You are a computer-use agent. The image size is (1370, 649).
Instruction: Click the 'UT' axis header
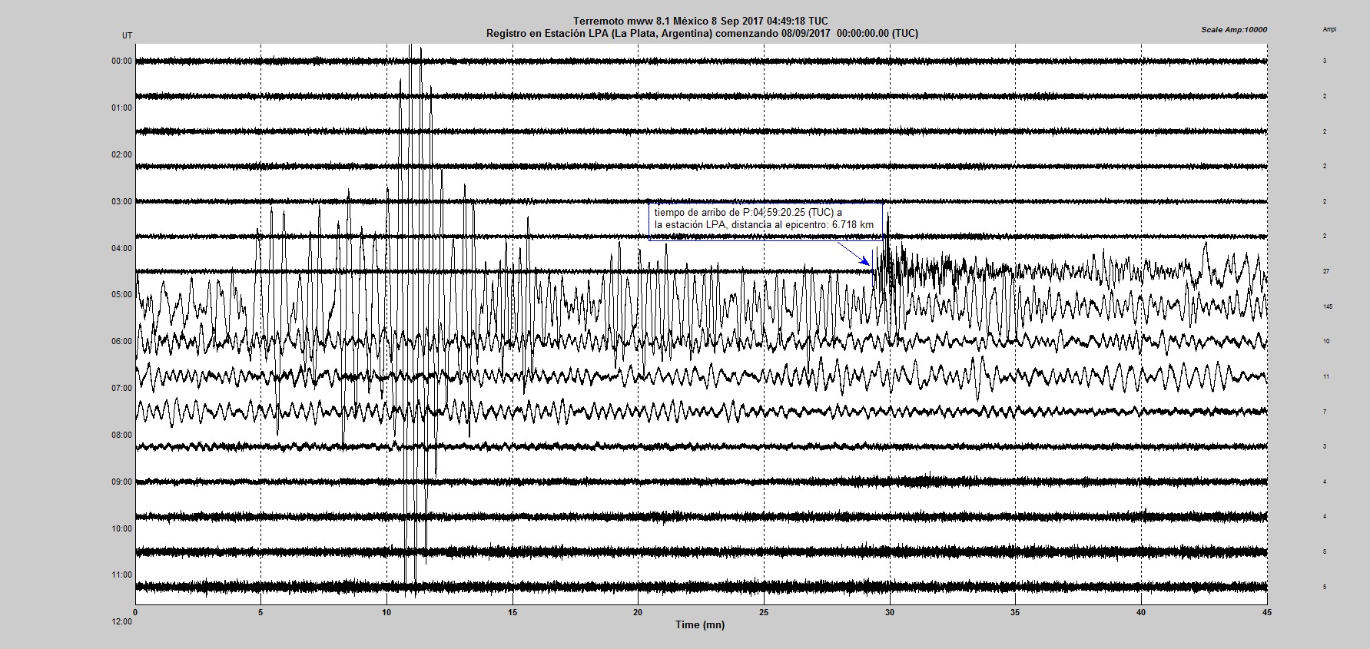[127, 36]
